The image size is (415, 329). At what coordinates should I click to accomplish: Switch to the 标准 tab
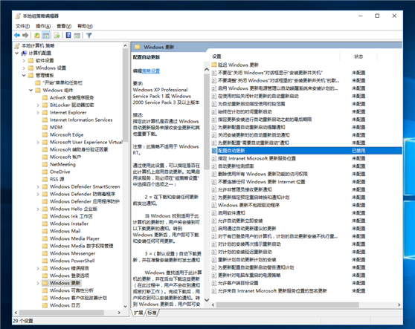152,313
